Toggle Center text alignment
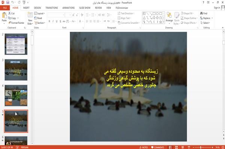 [91, 21]
